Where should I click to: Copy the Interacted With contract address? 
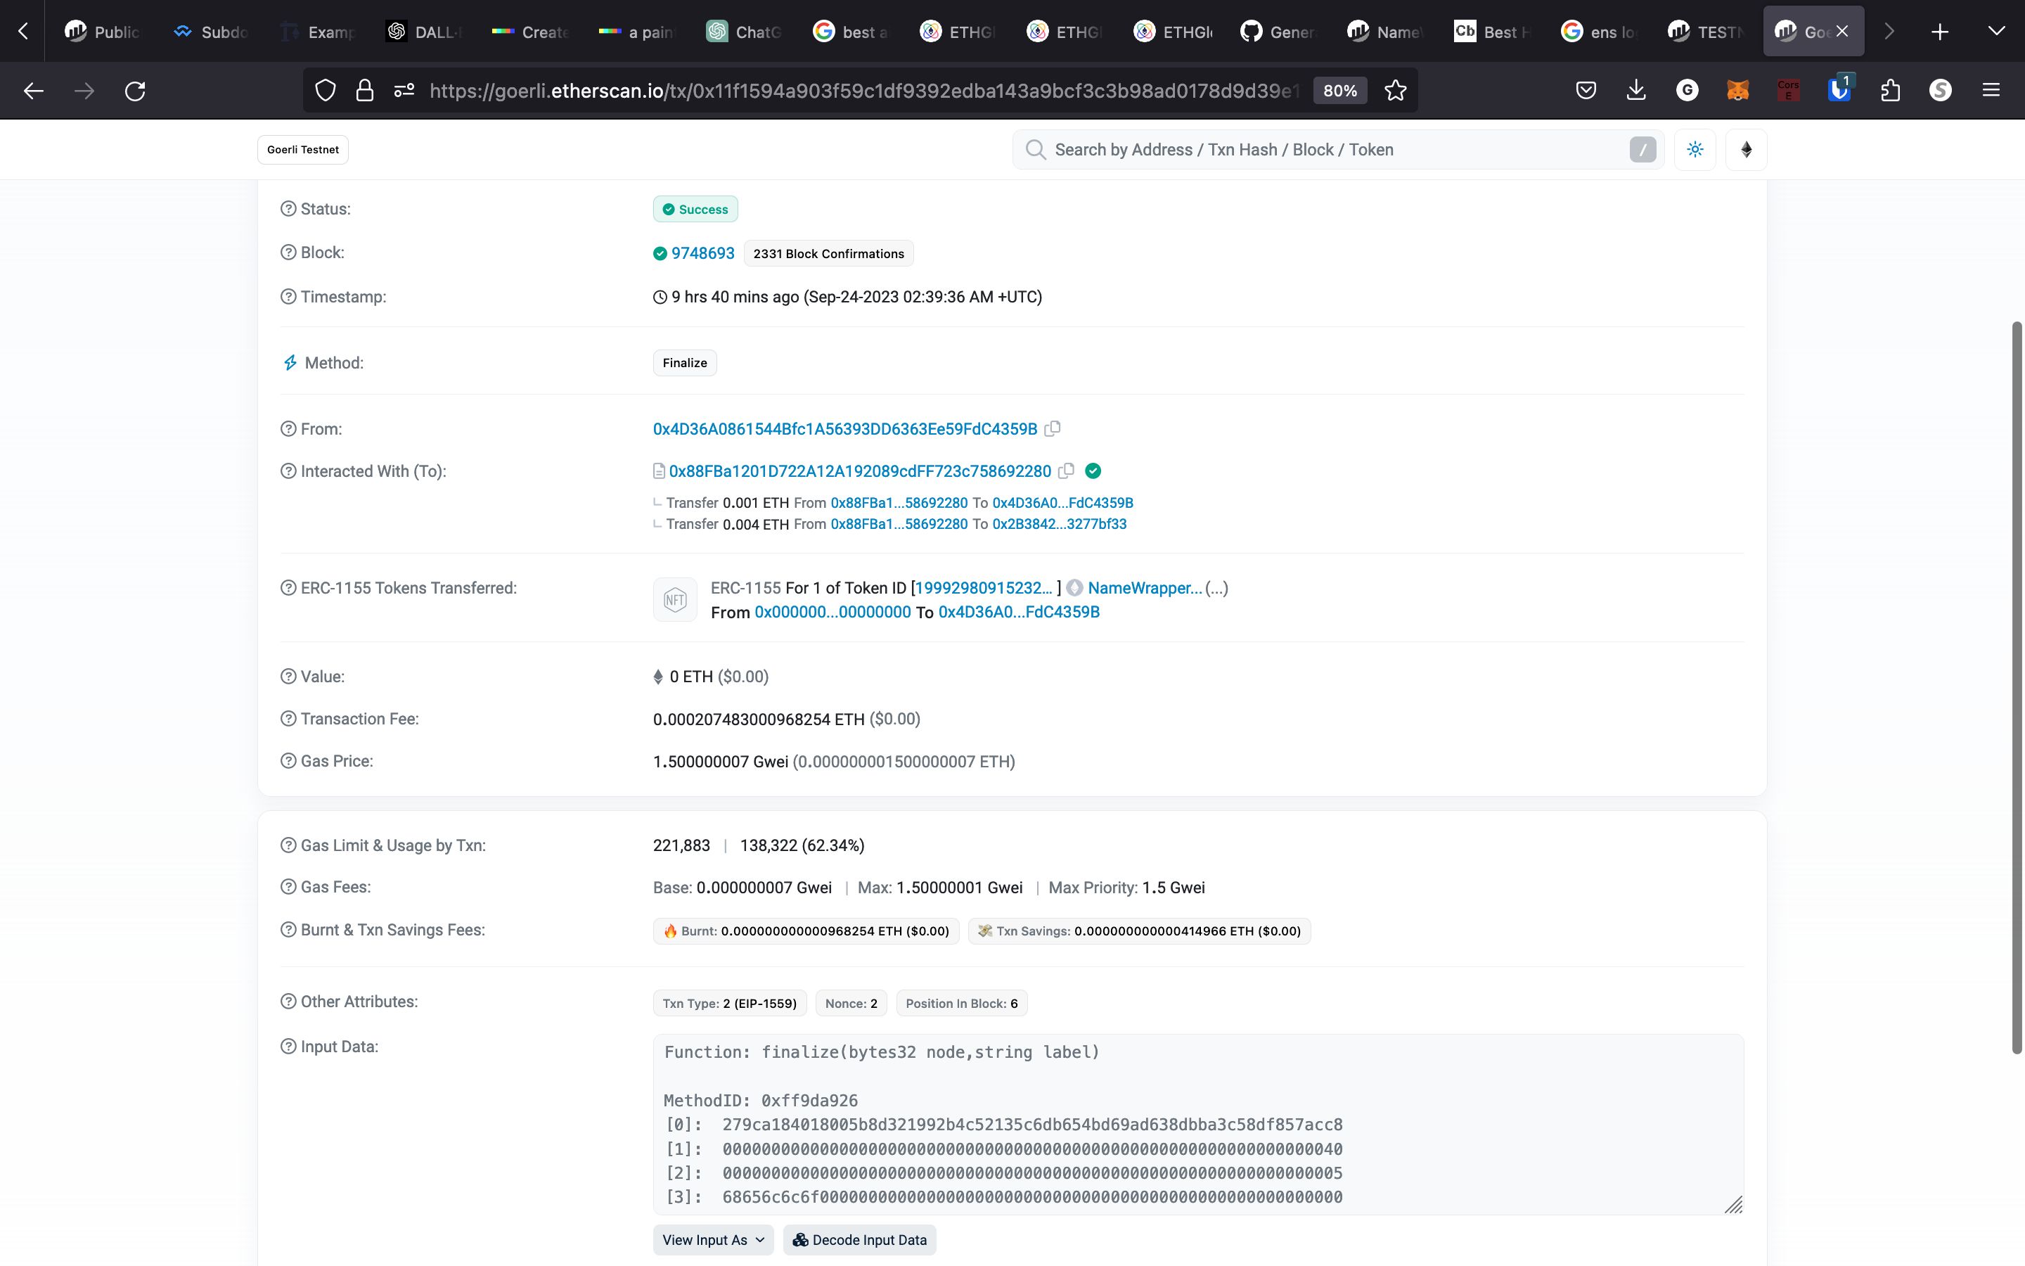coord(1066,471)
